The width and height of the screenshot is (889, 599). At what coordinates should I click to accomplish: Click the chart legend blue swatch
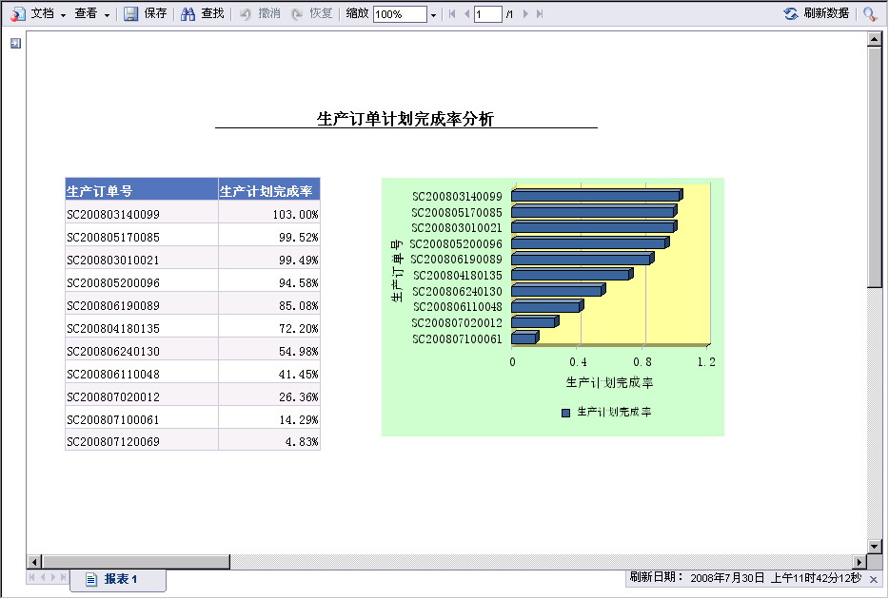[565, 413]
